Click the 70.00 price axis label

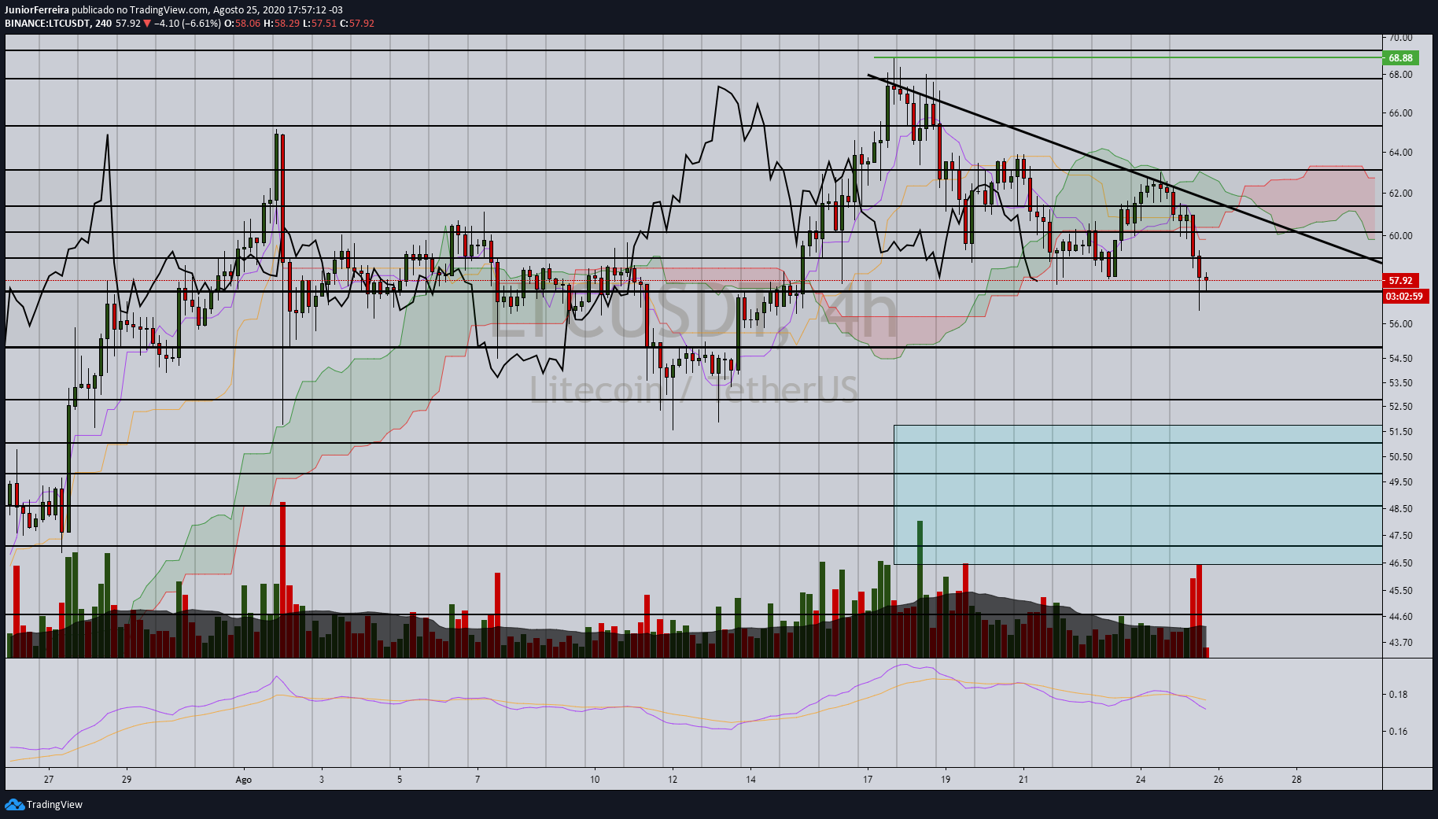point(1400,37)
